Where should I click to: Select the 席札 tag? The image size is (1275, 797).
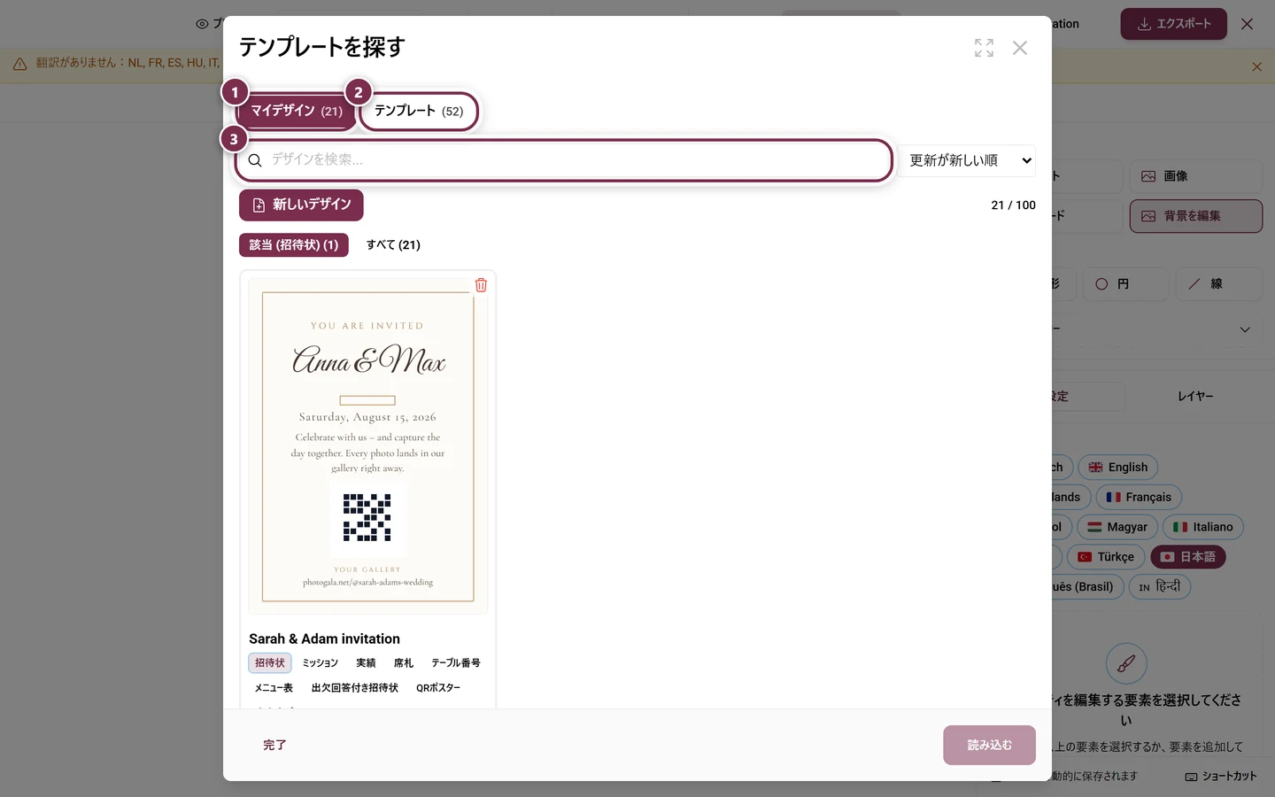(404, 663)
